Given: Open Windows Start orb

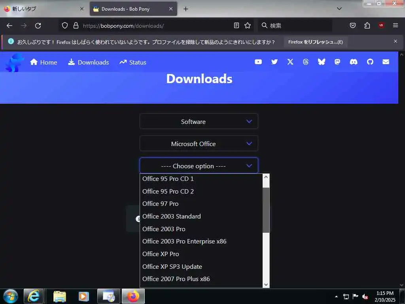Looking at the screenshot, I should click(11, 296).
